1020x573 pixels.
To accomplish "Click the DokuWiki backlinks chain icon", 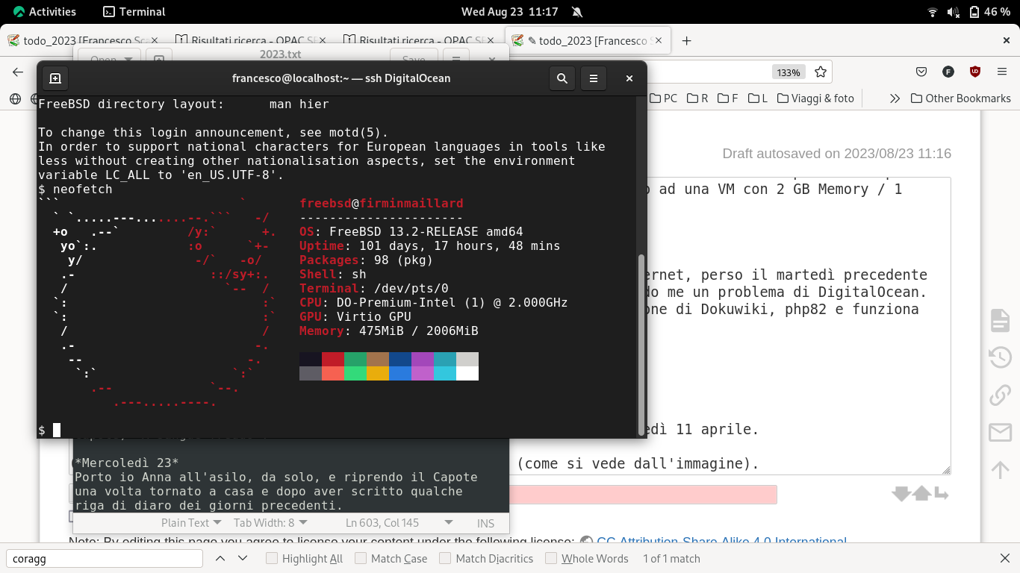I will pos(1000,395).
